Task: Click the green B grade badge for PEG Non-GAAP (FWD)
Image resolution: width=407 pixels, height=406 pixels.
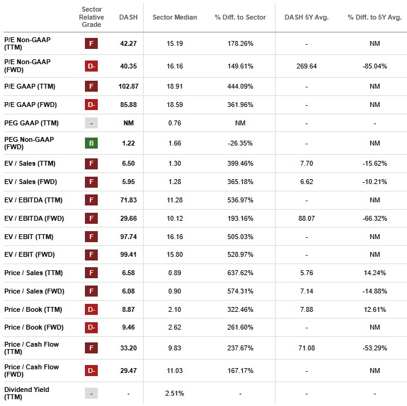Action: point(91,143)
